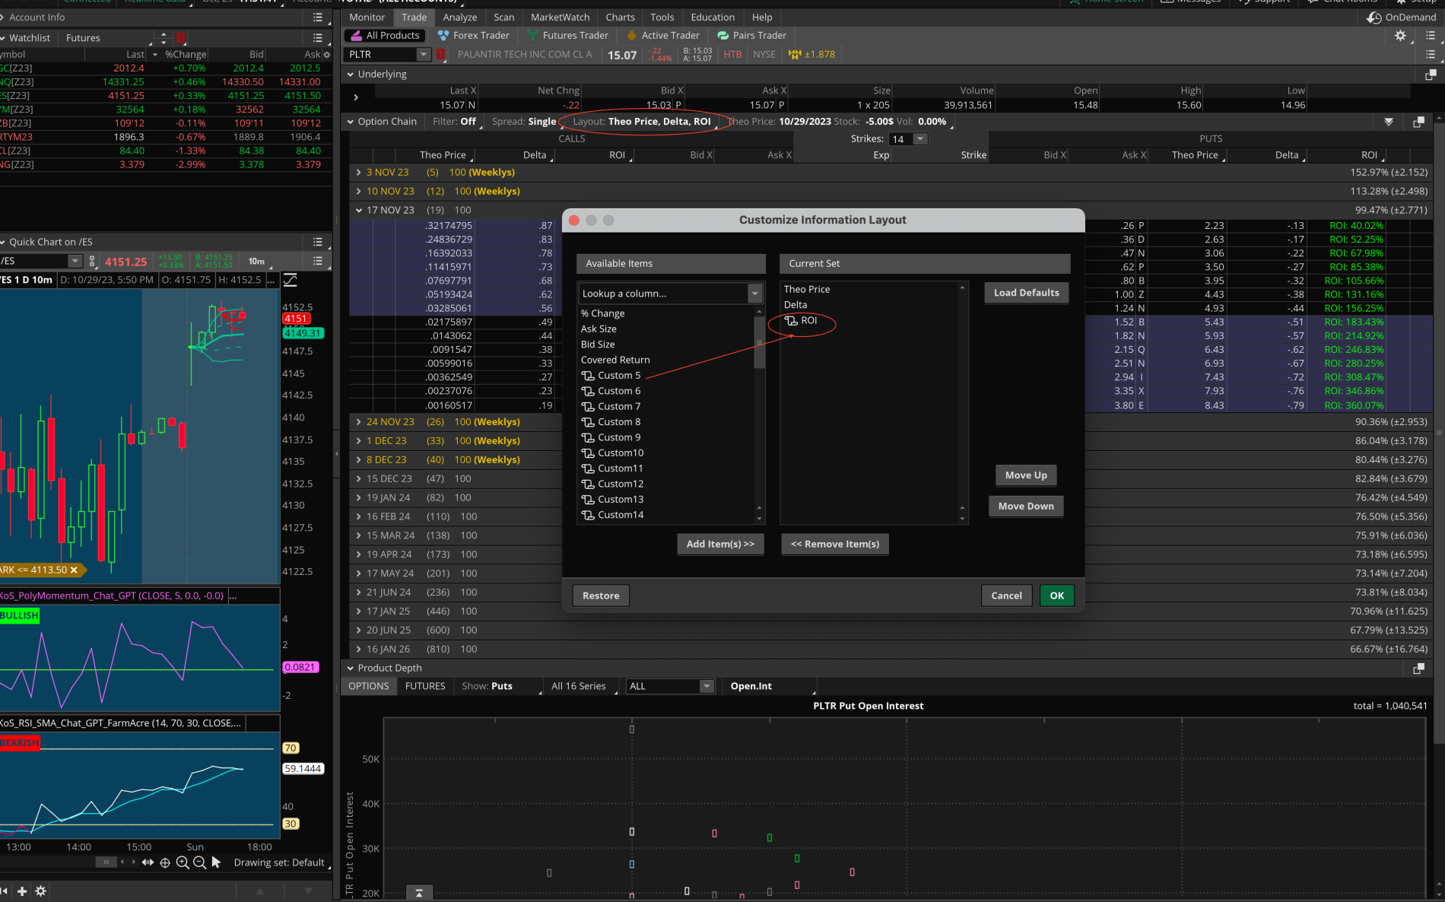1445x902 pixels.
Task: Toggle the OPTIONS view in Product Depth
Action: point(369,686)
